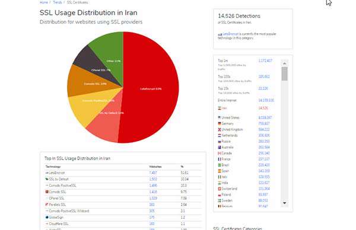Click the Switzerland flag icon
Viewport: 356px width, 230px height.
[220, 189]
